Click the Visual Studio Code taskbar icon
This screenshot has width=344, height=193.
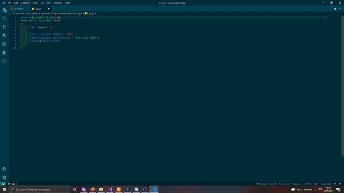click(x=154, y=189)
